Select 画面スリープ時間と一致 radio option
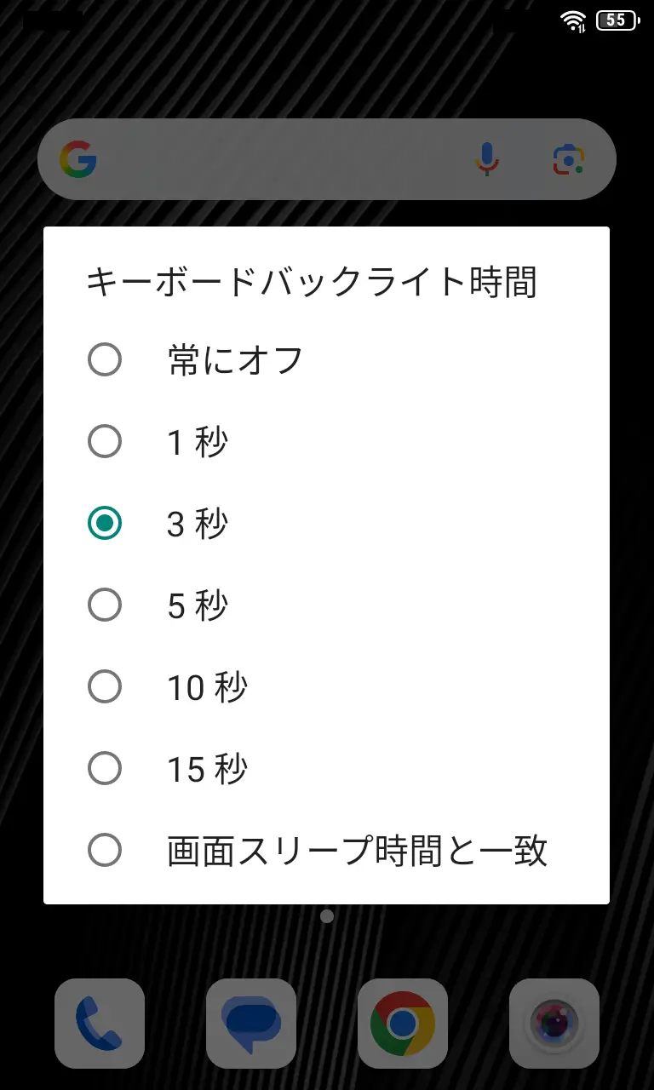Image resolution: width=654 pixels, height=1090 pixels. 105,851
